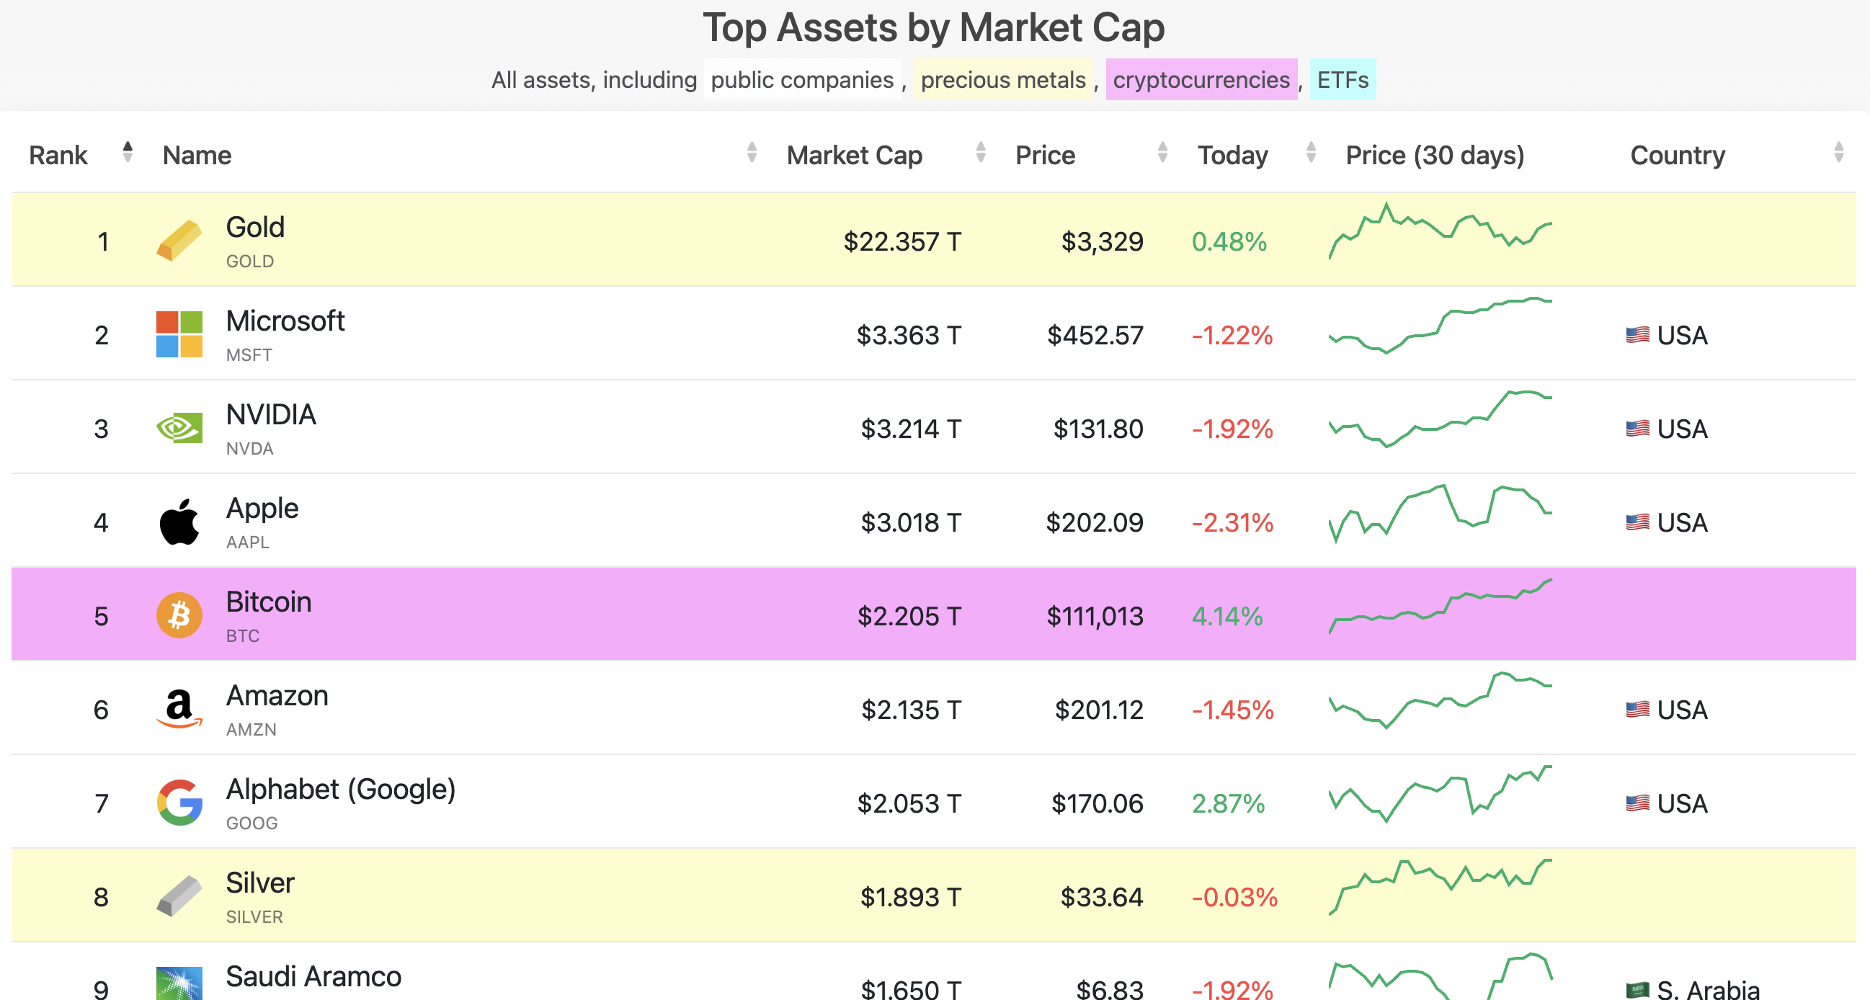
Task: Click Microsoft's 30-day price chart
Action: tap(1441, 325)
